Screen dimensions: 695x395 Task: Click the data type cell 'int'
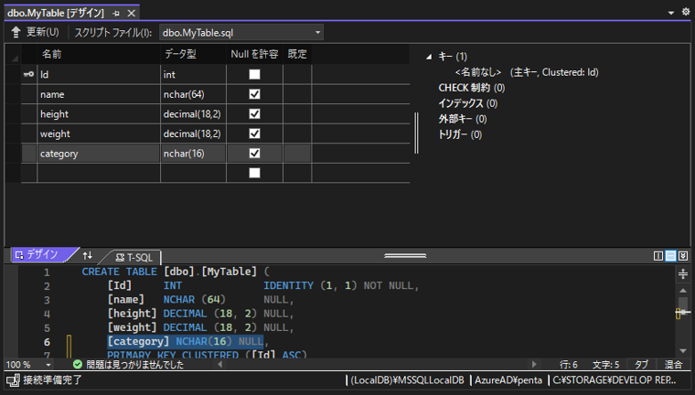pos(193,74)
